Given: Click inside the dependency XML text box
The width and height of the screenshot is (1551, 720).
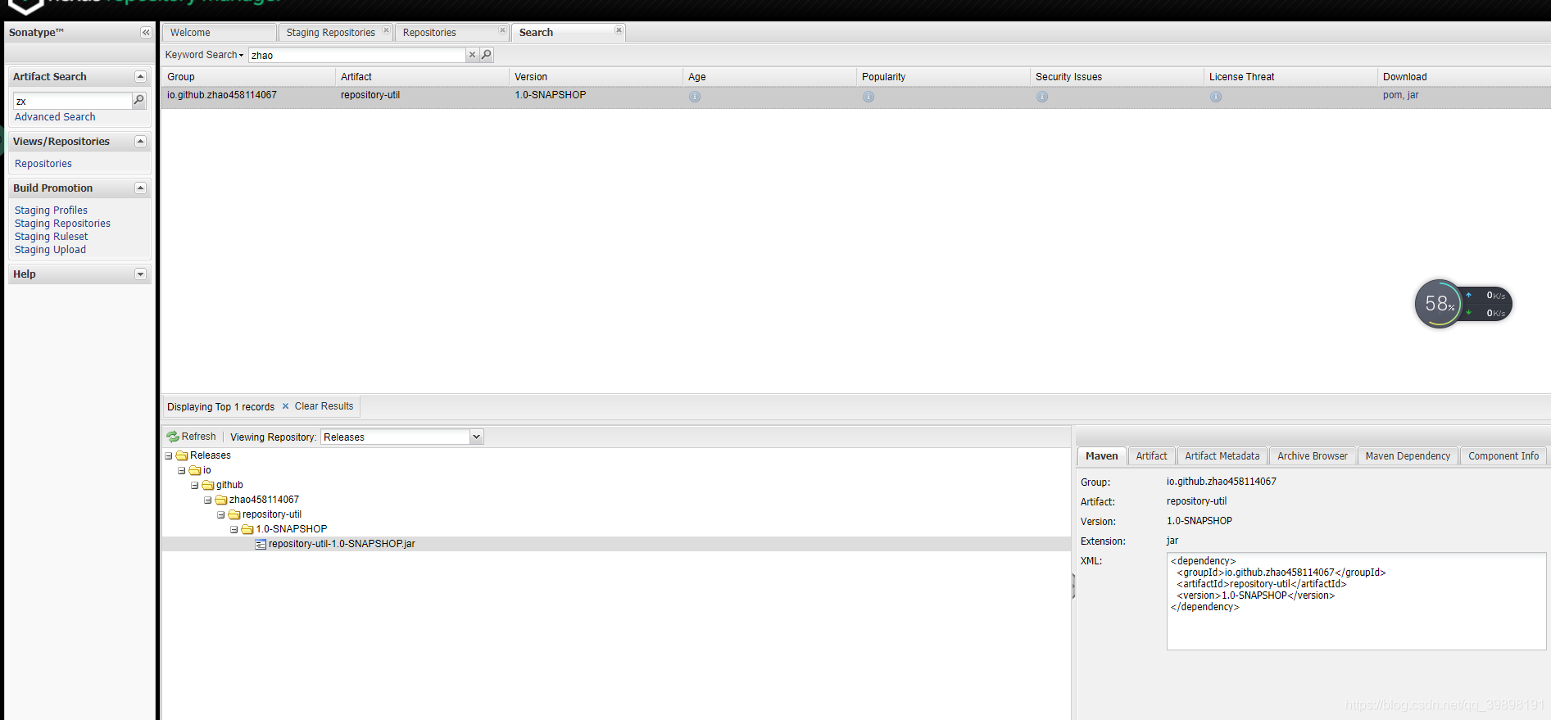Looking at the screenshot, I should coord(1356,601).
